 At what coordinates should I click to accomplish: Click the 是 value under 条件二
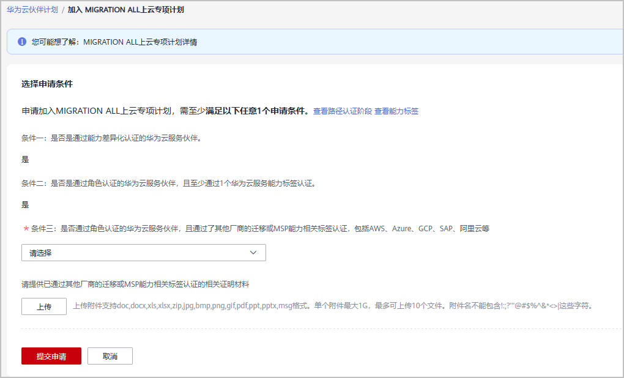coord(25,205)
